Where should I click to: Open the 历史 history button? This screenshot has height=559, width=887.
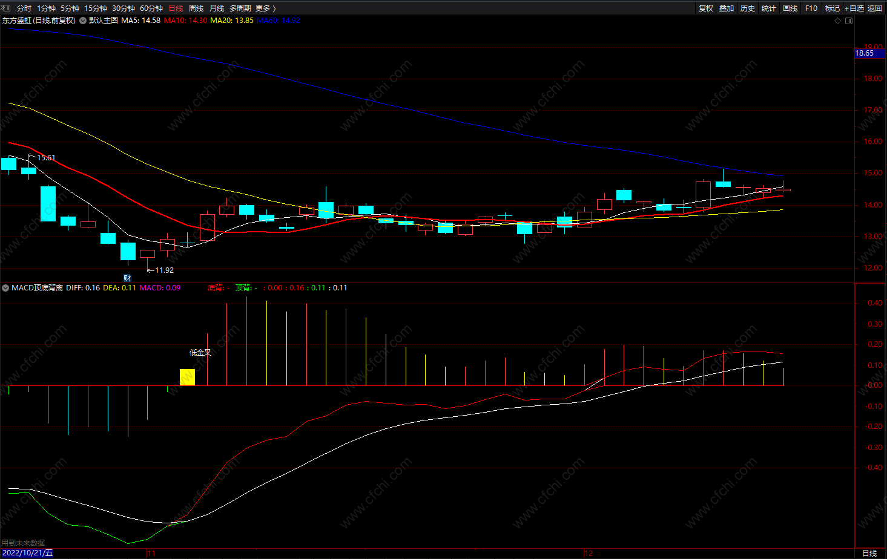tap(748, 8)
